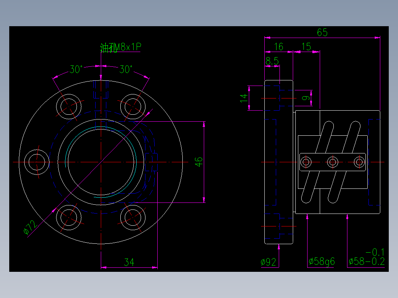Click the ø72 diameter label
398x298 pixels.
click(30, 228)
